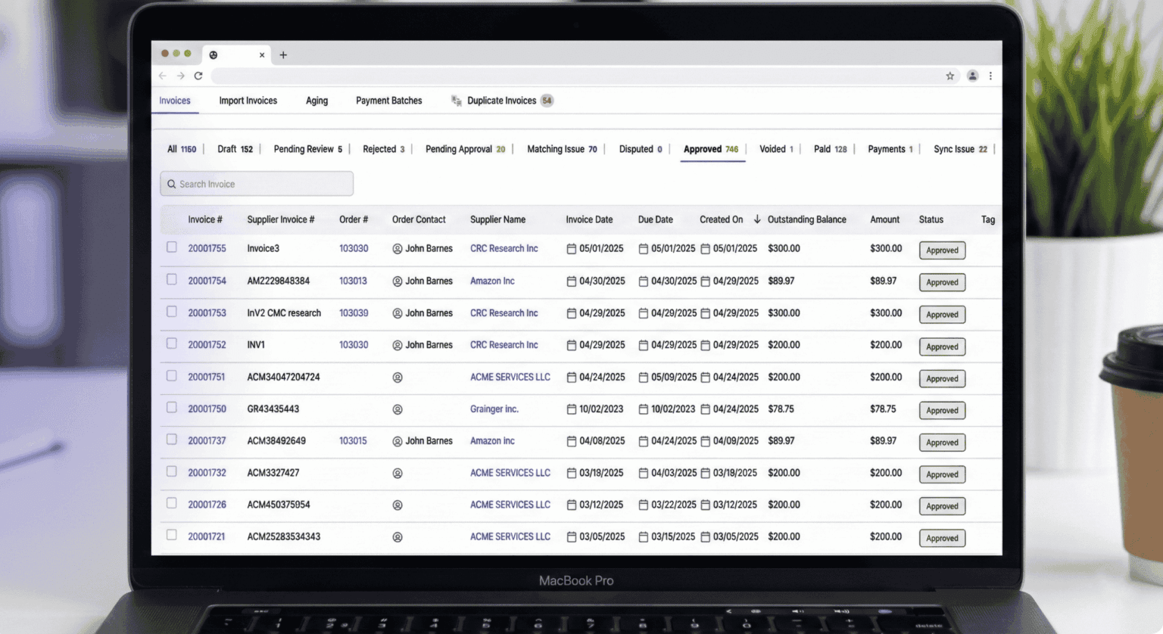
Task: Show the Paid 128 invoices
Action: point(831,149)
